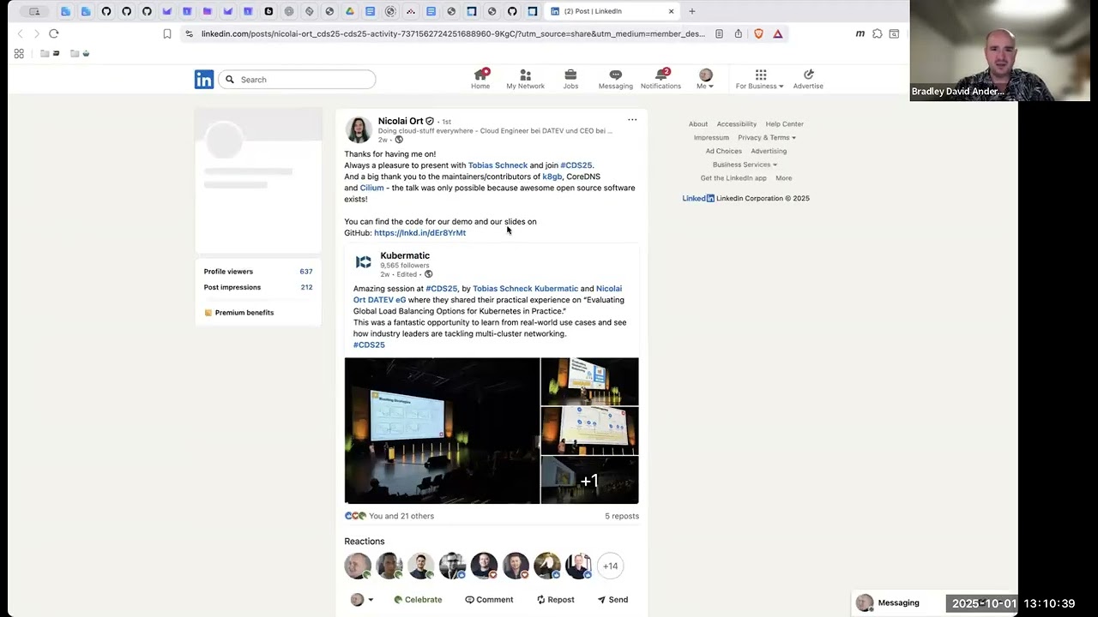This screenshot has height=617, width=1098.
Task: Click the Brave shield icon
Action: pos(758,33)
